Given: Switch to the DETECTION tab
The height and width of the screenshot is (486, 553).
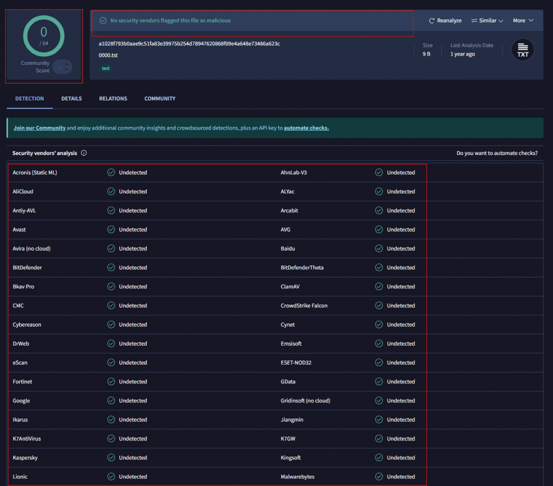Looking at the screenshot, I should click(30, 99).
